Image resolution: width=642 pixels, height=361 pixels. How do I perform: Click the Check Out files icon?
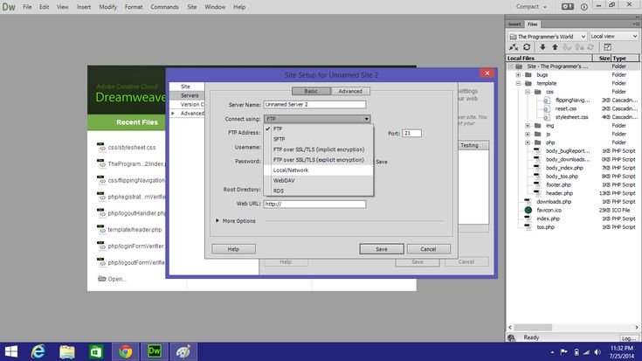tap(567, 47)
